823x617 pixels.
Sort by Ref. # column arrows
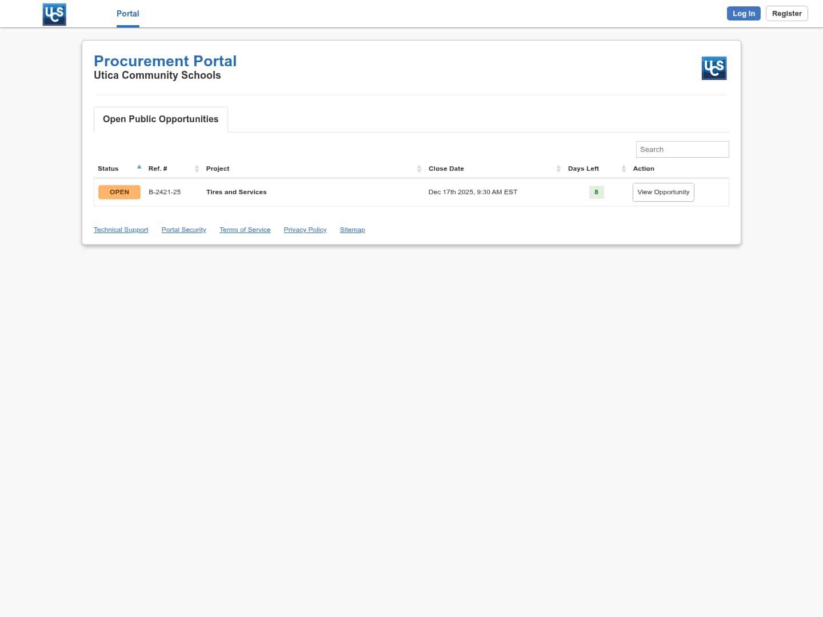tap(197, 169)
